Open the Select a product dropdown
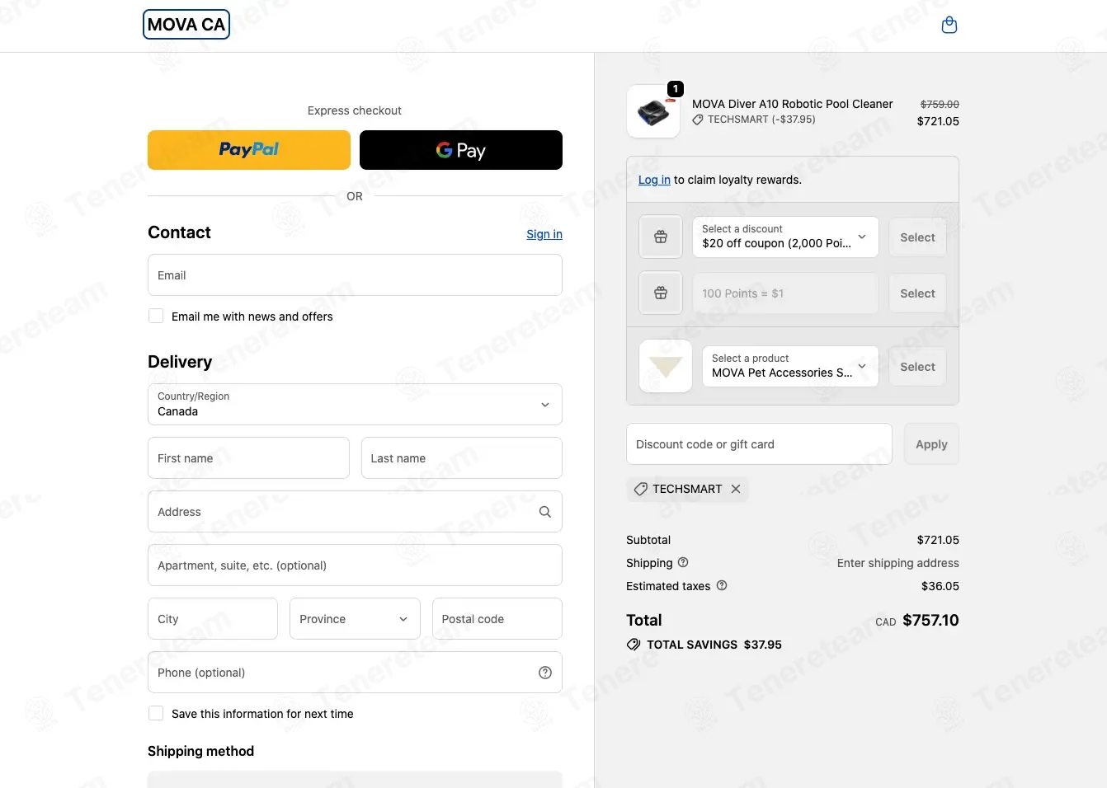1107x788 pixels. (790, 366)
